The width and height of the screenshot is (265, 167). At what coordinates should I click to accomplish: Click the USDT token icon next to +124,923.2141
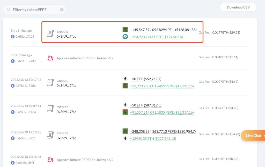click(x=125, y=37)
